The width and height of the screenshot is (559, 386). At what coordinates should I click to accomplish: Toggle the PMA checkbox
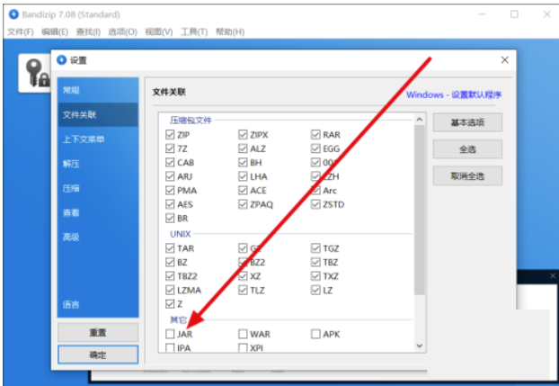(x=170, y=191)
